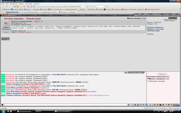The width and height of the screenshot is (181, 113).
Task: Toggle Обновлять автомат. checkbox
Action: tap(148, 81)
